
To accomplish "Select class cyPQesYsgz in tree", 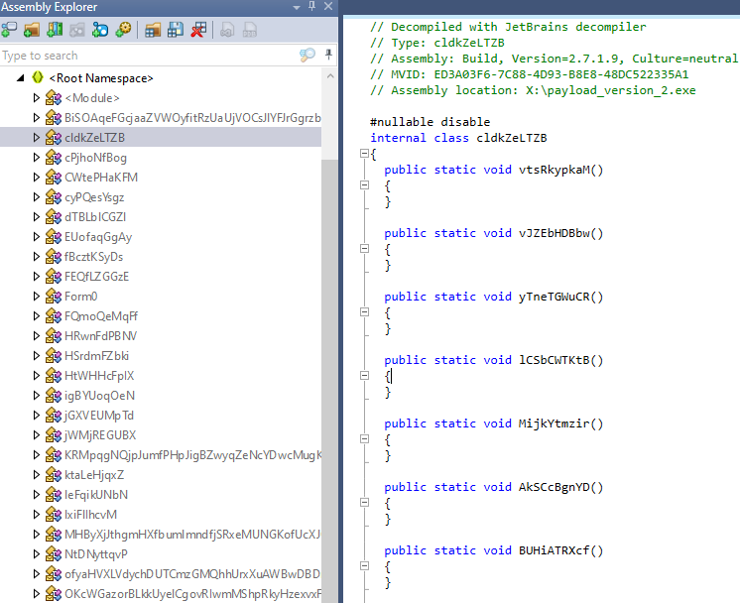I will [x=94, y=196].
